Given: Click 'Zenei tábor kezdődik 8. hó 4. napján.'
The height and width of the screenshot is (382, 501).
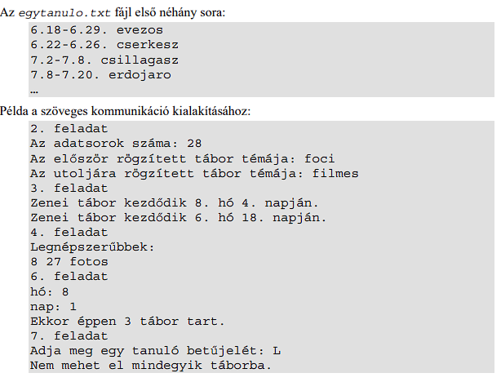Looking at the screenshot, I should tap(175, 203).
